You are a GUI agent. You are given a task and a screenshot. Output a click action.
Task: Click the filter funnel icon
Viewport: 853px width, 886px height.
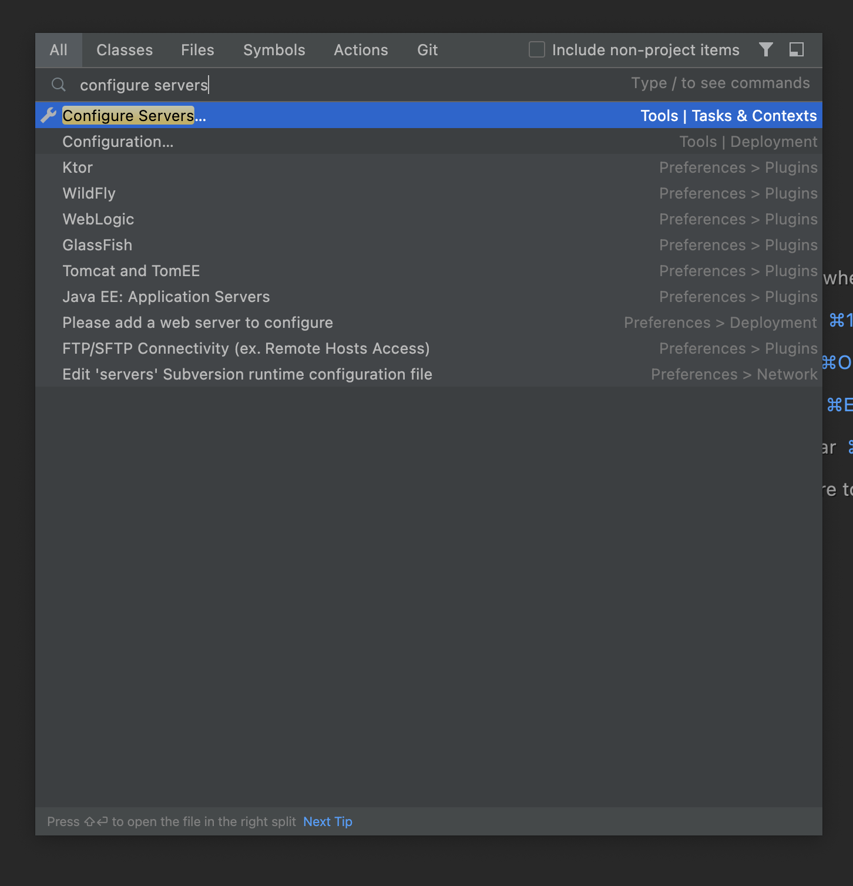click(765, 50)
